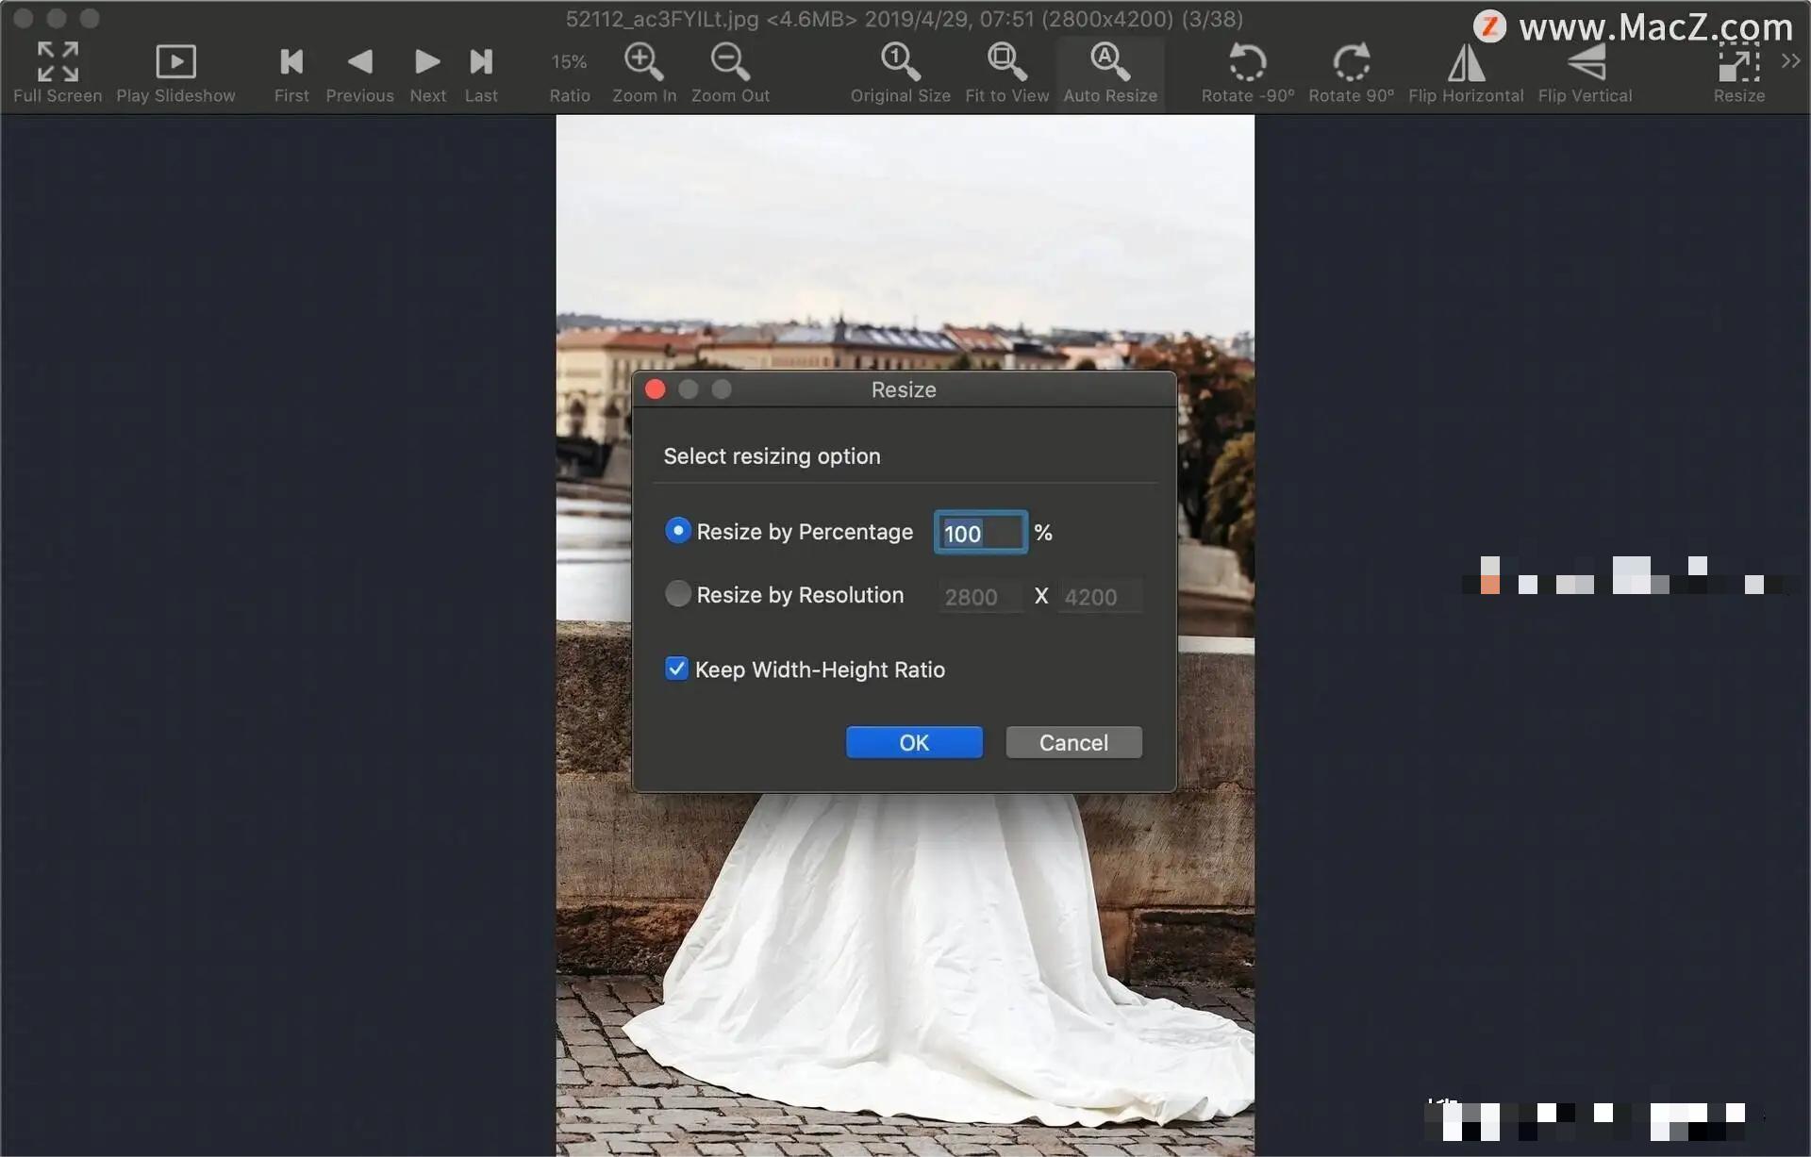Screen dimensions: 1811x1157
Task: Click the Zoom Out magnifier
Action: pyautogui.click(x=730, y=62)
